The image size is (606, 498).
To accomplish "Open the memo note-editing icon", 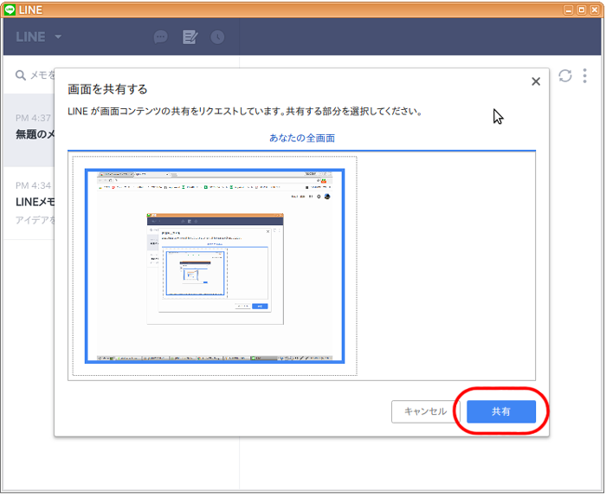I will click(190, 37).
